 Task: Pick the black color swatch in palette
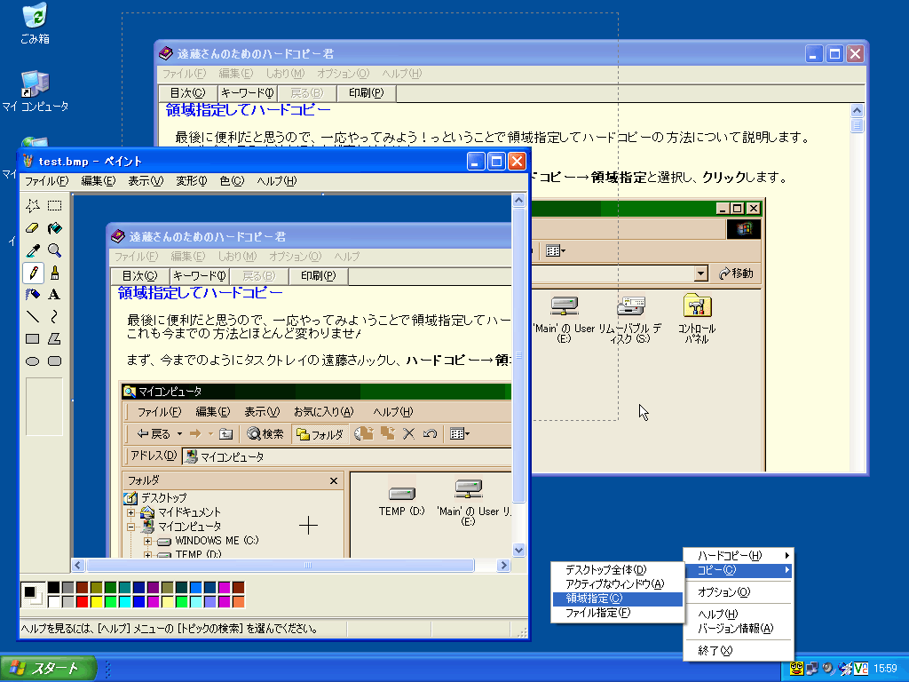point(53,588)
